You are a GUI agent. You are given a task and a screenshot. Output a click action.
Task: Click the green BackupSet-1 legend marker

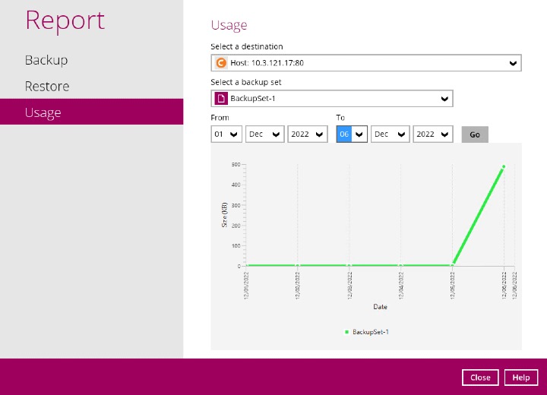[347, 332]
